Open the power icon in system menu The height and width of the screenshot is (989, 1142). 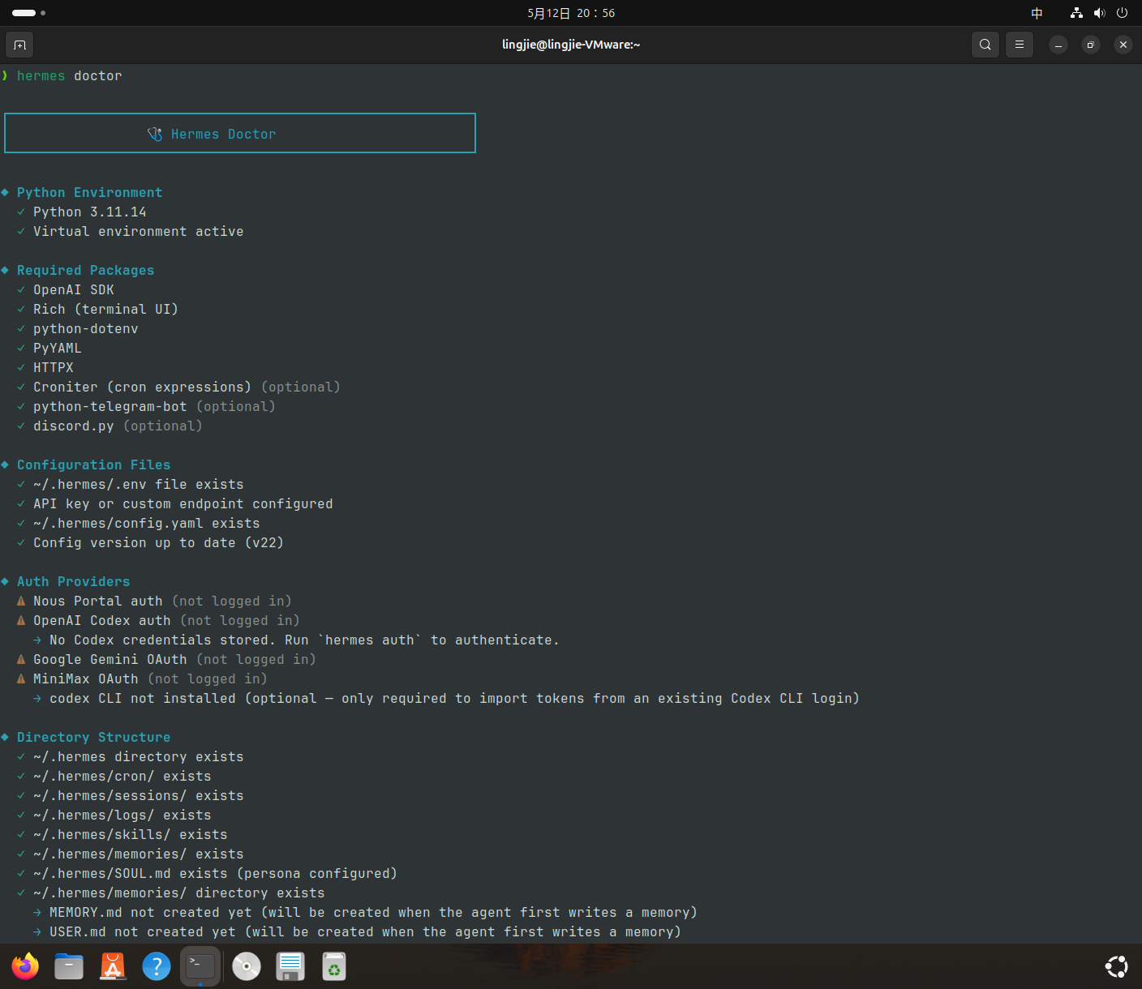(x=1123, y=13)
